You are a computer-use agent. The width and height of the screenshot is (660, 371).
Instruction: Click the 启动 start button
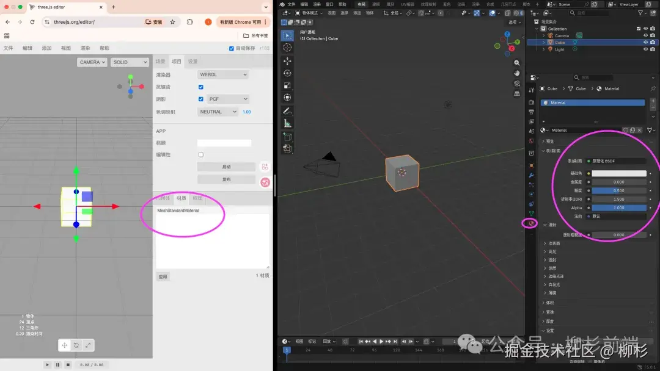(226, 167)
